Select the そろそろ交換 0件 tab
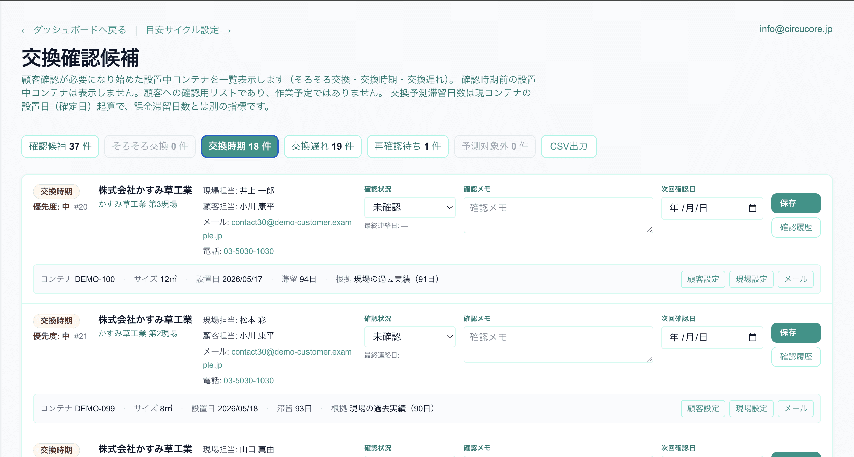The height and width of the screenshot is (457, 854). (x=150, y=146)
